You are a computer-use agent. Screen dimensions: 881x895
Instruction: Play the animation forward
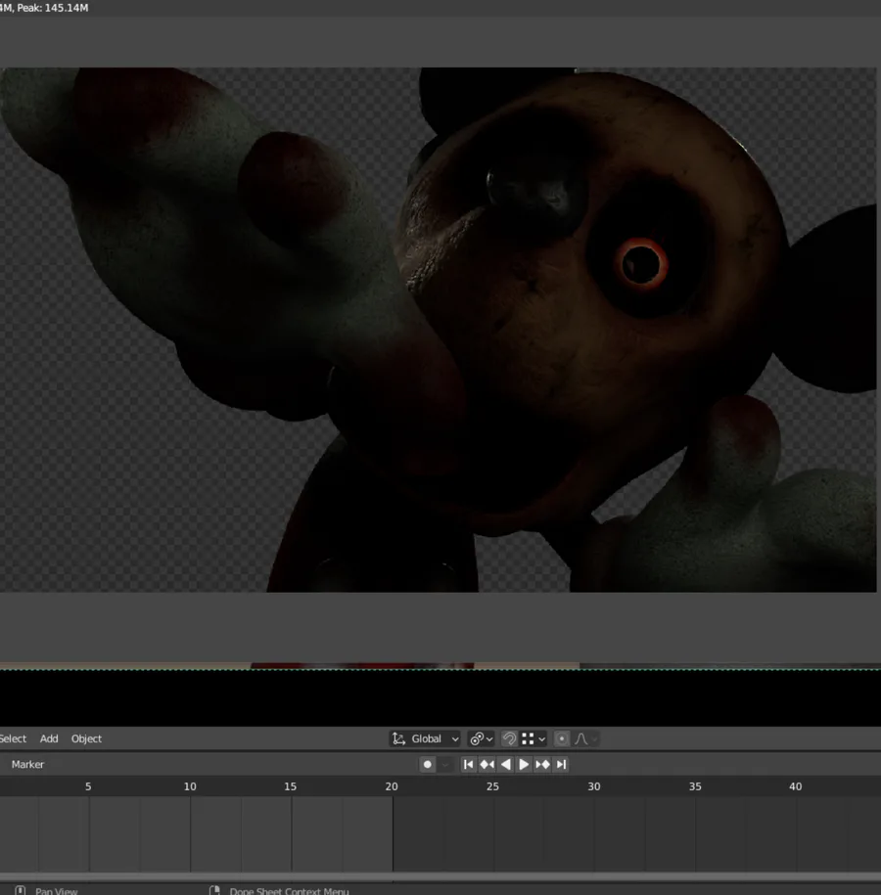[524, 764]
